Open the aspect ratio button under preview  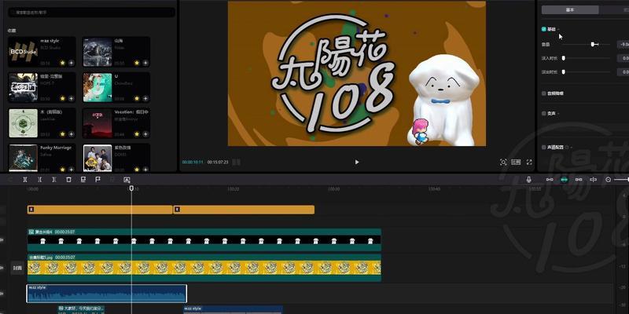[x=516, y=162]
